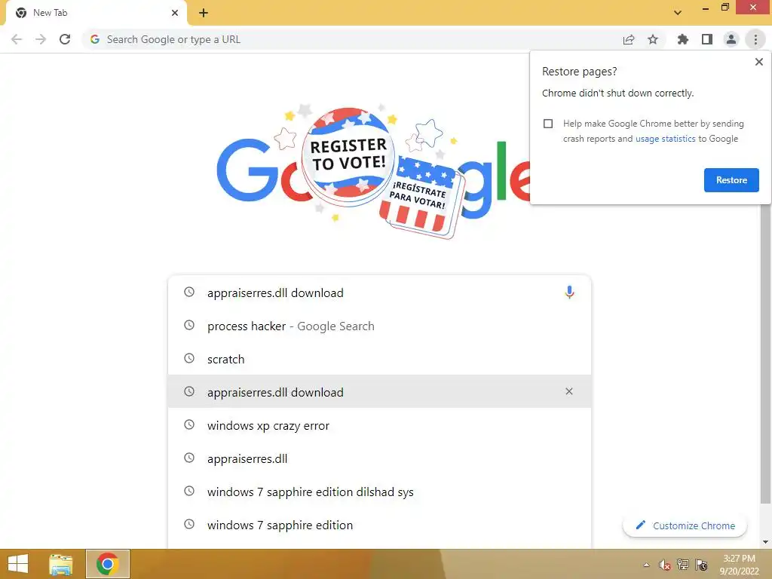Screen dimensions: 772x579
Task: Start voice search with microphone icon
Action: pos(569,293)
